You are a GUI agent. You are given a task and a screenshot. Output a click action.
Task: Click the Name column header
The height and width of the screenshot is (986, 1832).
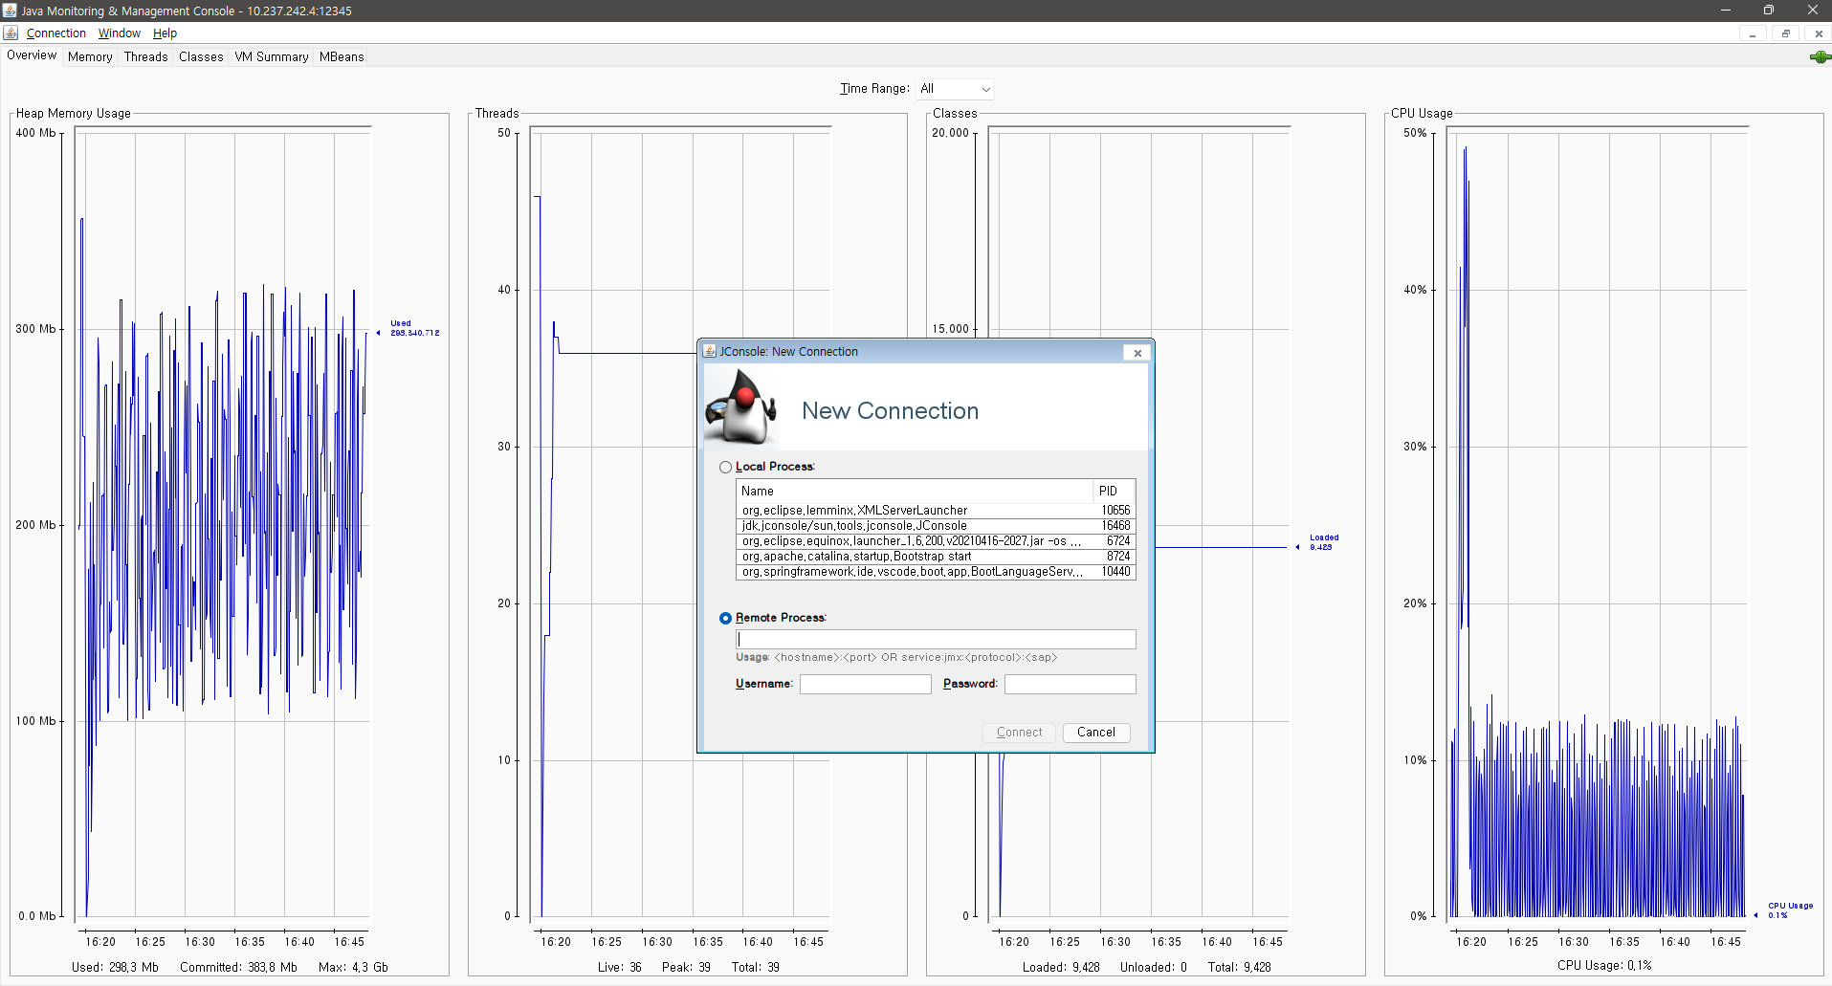(915, 492)
